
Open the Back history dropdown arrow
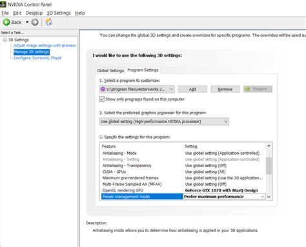pos(27,22)
